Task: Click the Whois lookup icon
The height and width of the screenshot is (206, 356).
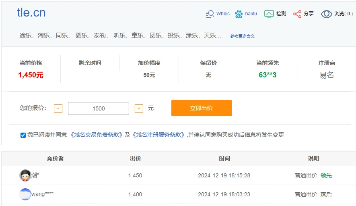Action: tap(210, 14)
